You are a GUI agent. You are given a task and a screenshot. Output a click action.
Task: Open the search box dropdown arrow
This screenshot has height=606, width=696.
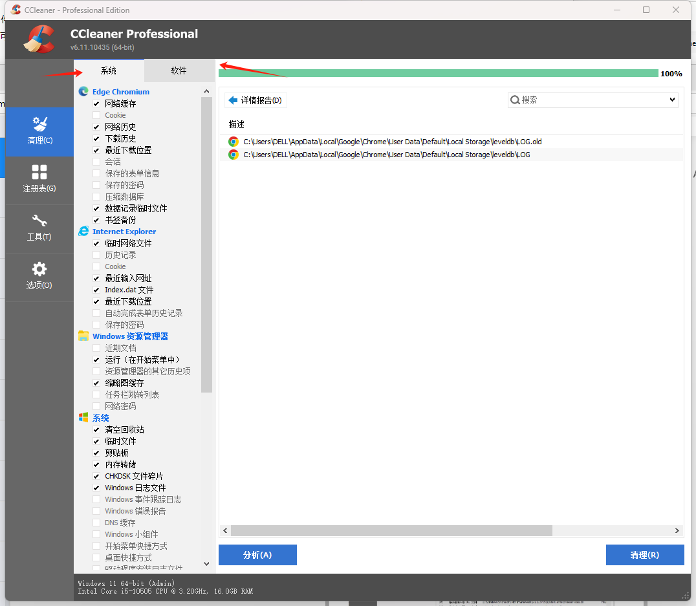click(x=672, y=100)
